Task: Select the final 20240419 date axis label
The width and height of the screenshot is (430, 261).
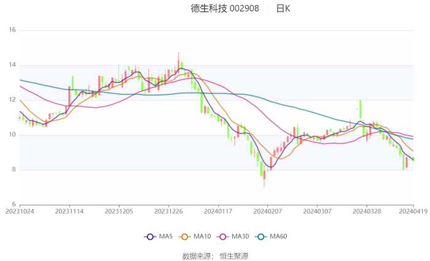Action: click(x=413, y=211)
